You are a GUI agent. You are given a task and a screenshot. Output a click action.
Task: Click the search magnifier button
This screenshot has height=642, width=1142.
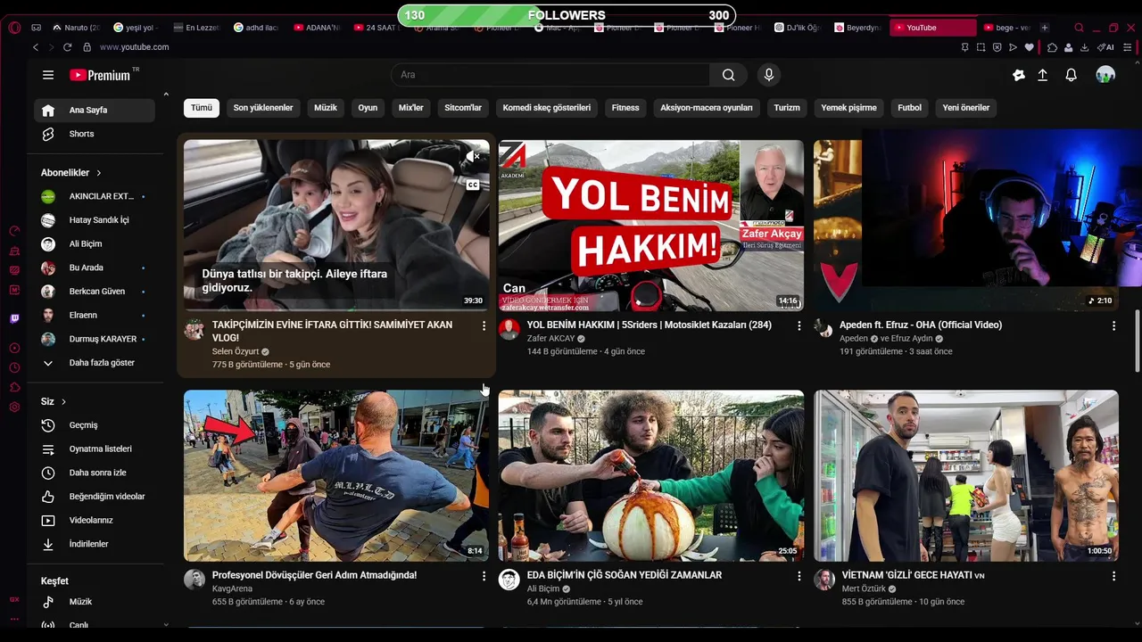(x=729, y=75)
